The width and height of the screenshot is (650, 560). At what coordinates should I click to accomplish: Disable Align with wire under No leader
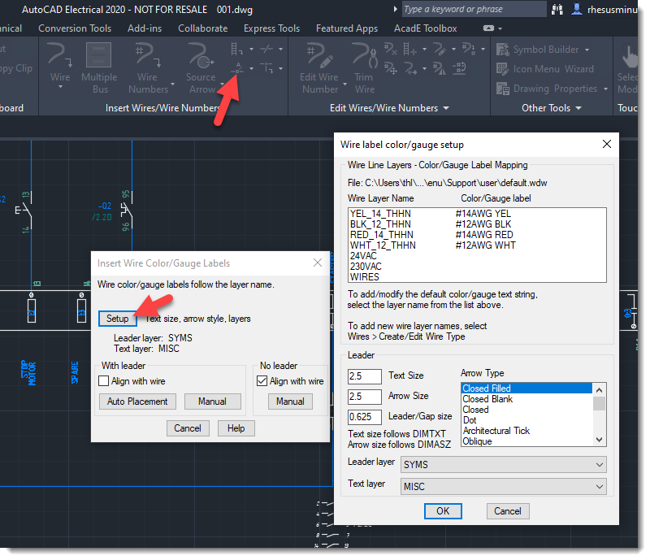pos(261,380)
